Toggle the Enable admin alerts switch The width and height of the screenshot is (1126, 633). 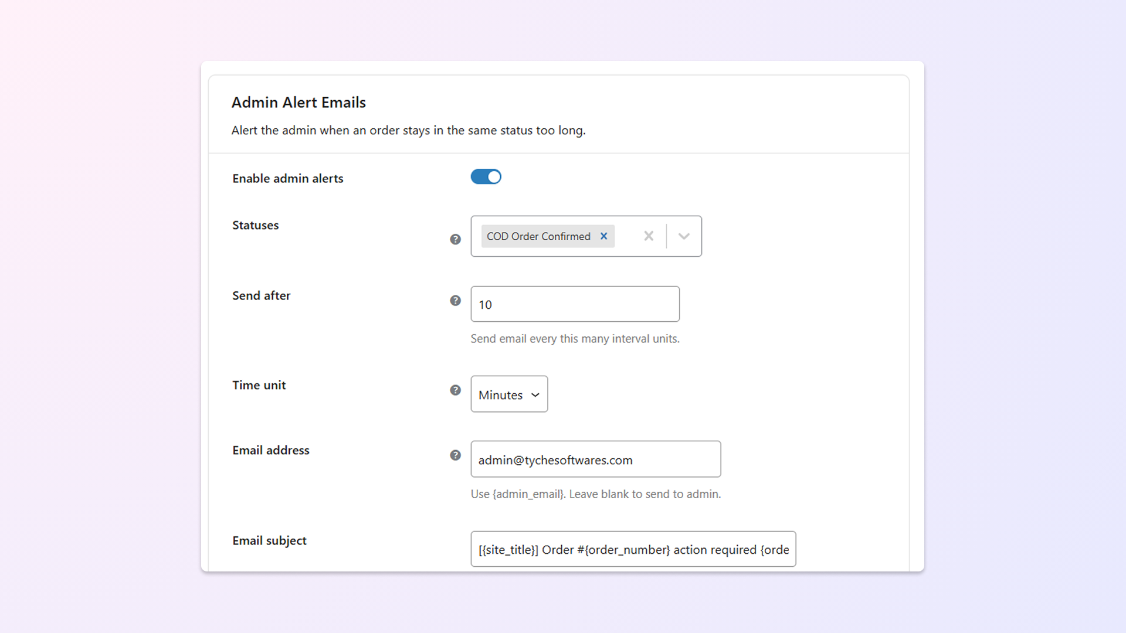486,177
